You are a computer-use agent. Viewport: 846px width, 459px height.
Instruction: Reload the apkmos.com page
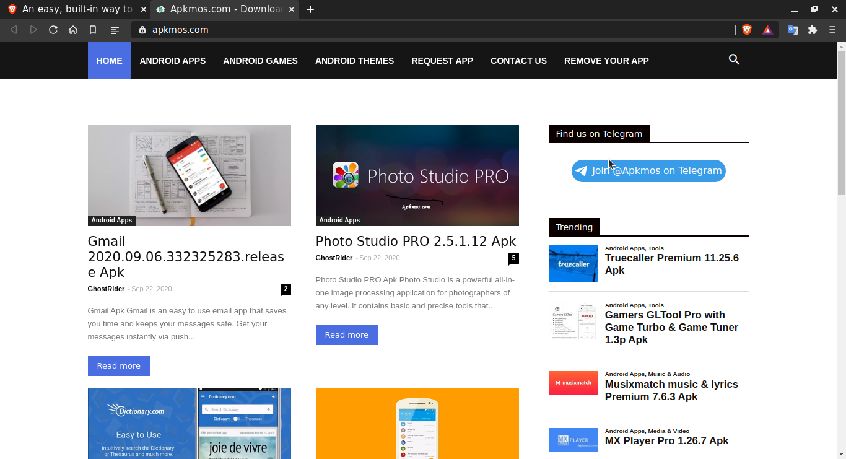pos(53,30)
